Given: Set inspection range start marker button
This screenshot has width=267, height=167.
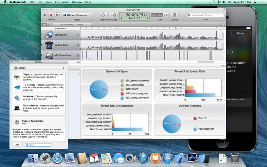Looking at the screenshot, I should (x=103, y=15).
